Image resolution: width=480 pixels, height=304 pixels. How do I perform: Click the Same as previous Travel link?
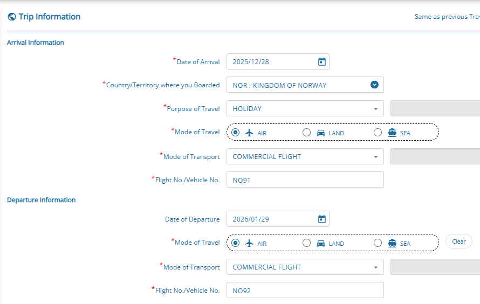pos(447,17)
